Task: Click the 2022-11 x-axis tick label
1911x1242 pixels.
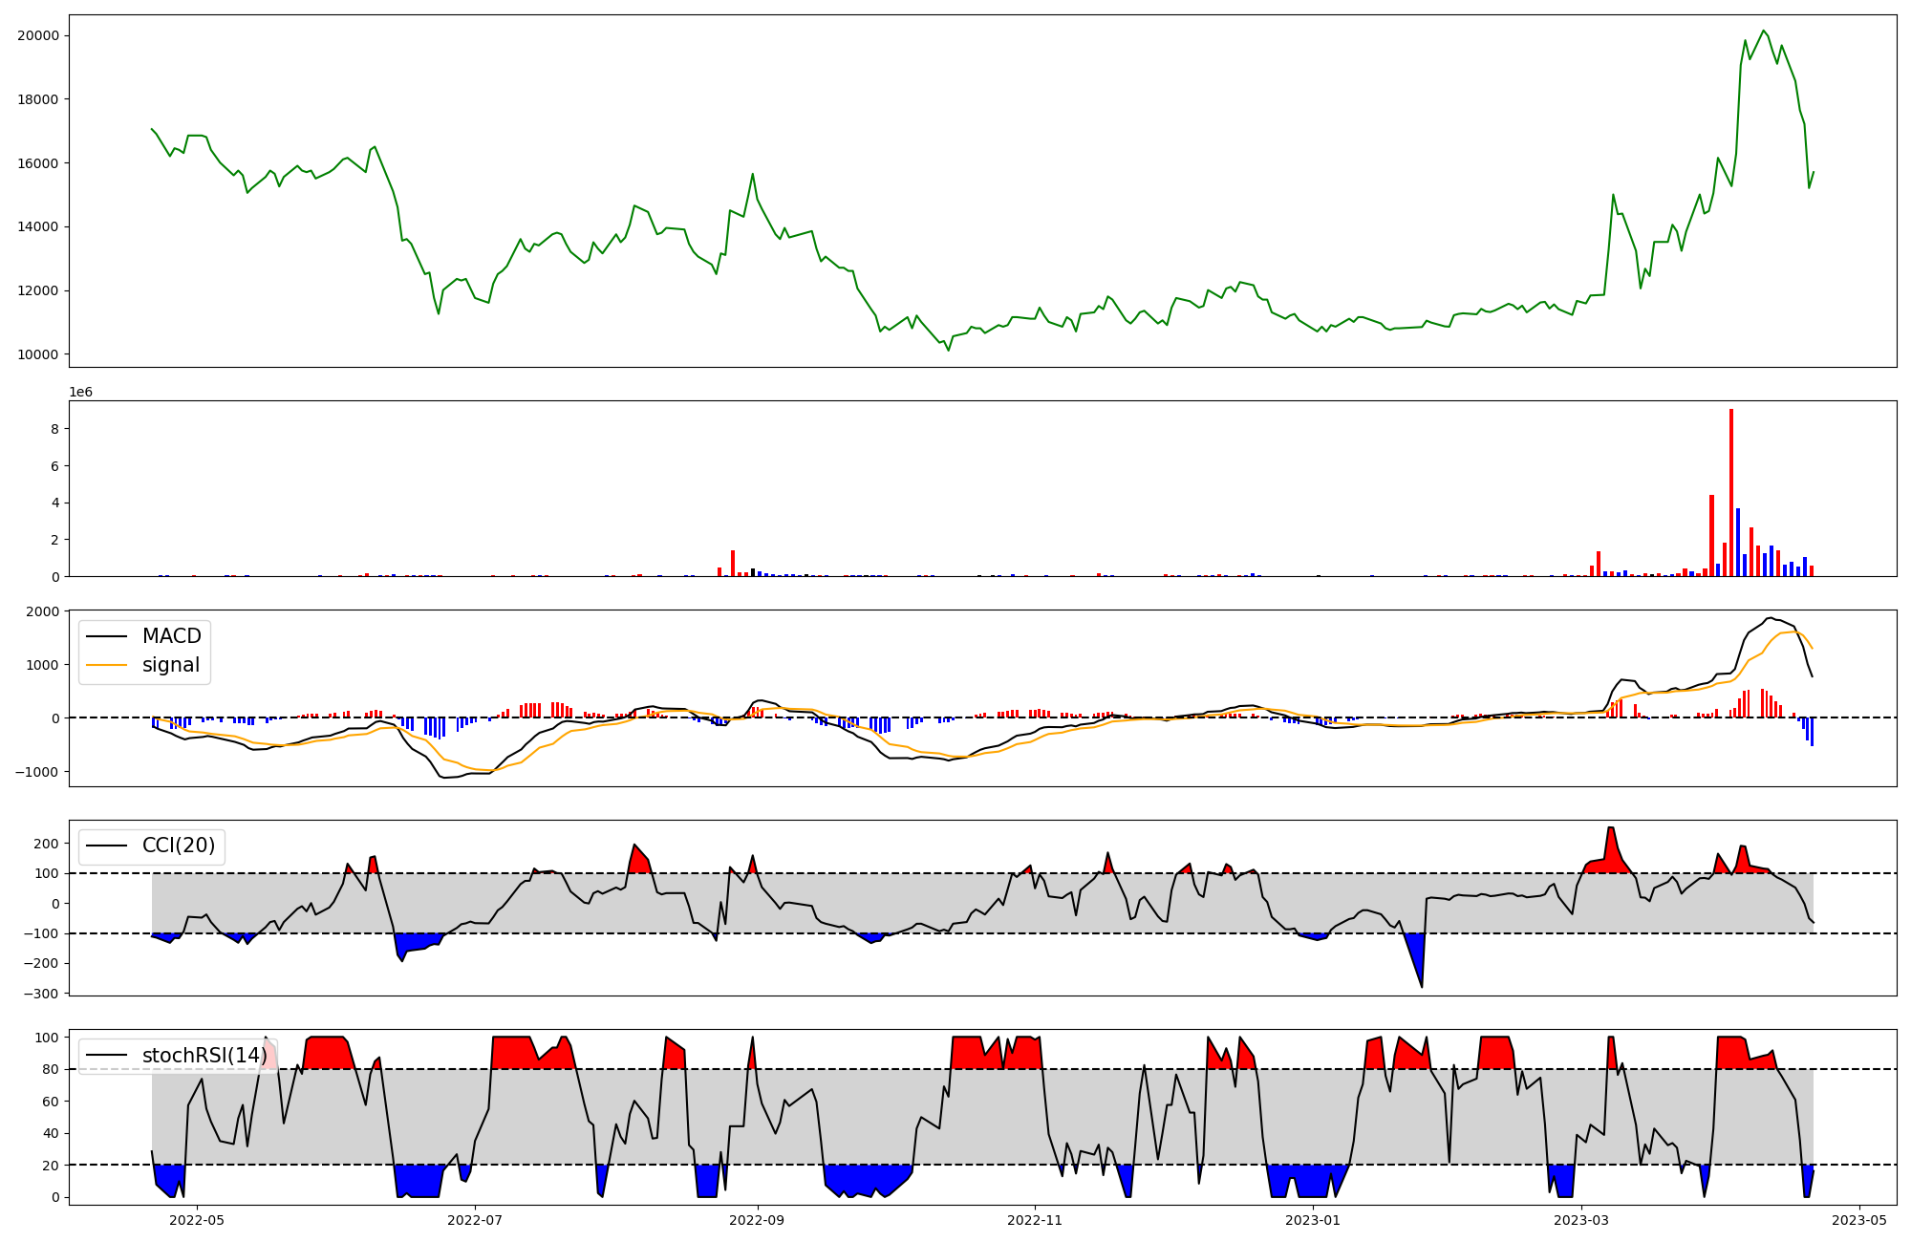Action: (1035, 1220)
